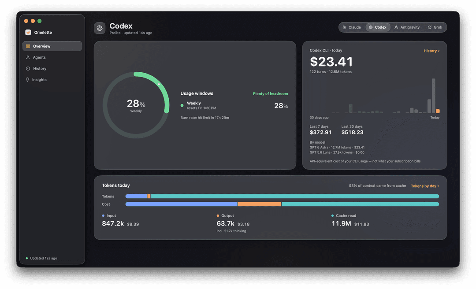The width and height of the screenshot is (476, 289).
Task: Open Insights from the sidebar
Action: 52,80
